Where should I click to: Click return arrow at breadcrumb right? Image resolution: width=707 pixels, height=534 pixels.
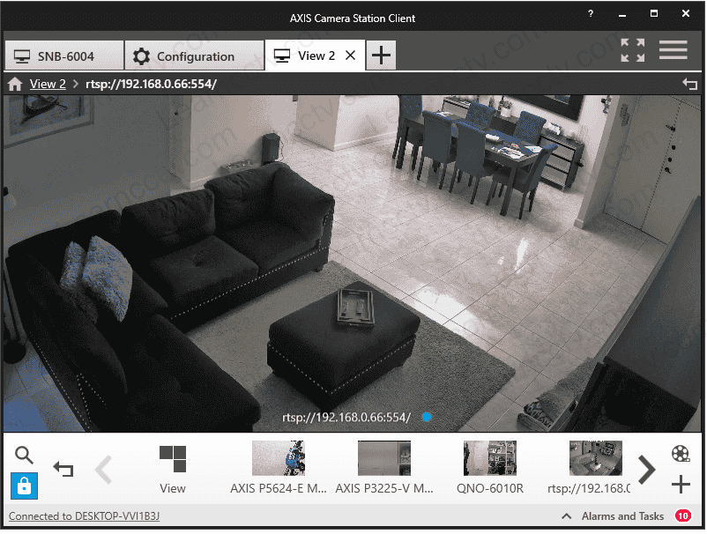[689, 84]
